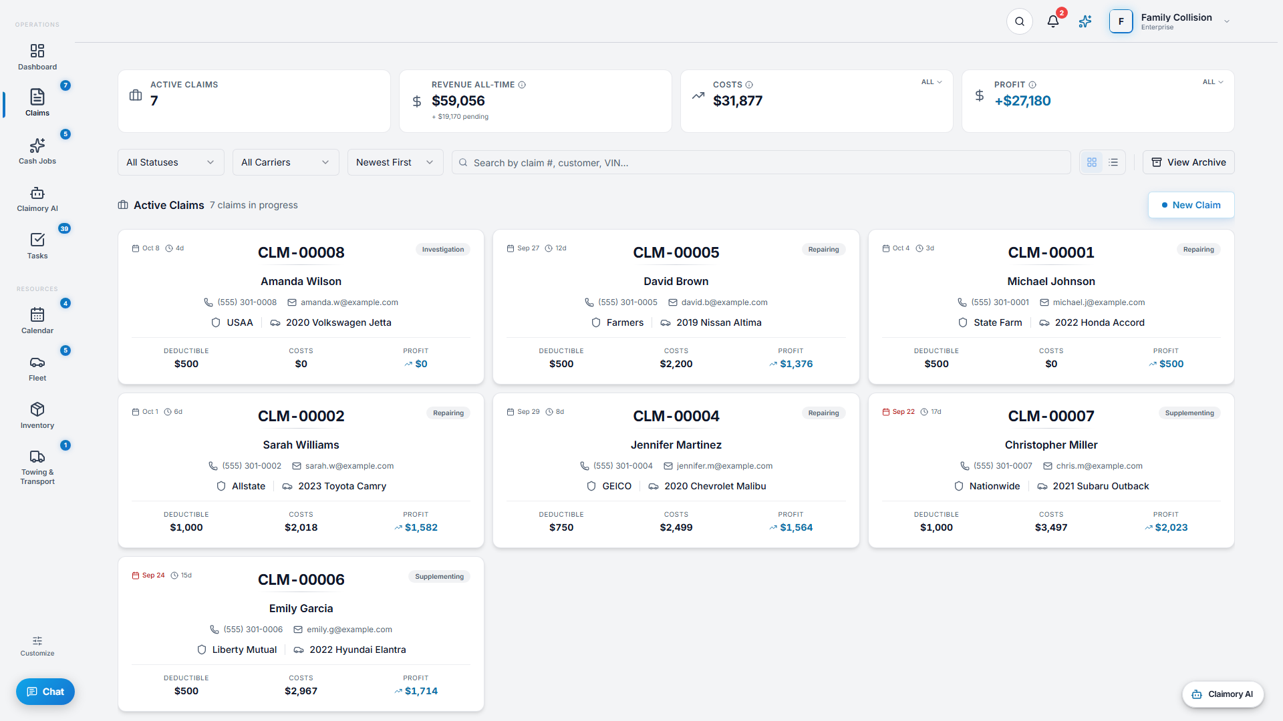
Task: Click the Costs info icon
Action: tap(749, 85)
